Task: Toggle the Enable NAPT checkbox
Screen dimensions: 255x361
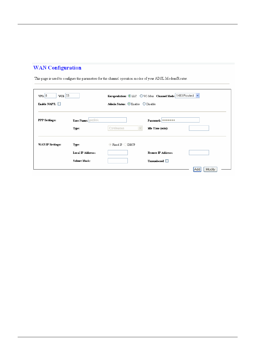Action: click(x=59, y=104)
